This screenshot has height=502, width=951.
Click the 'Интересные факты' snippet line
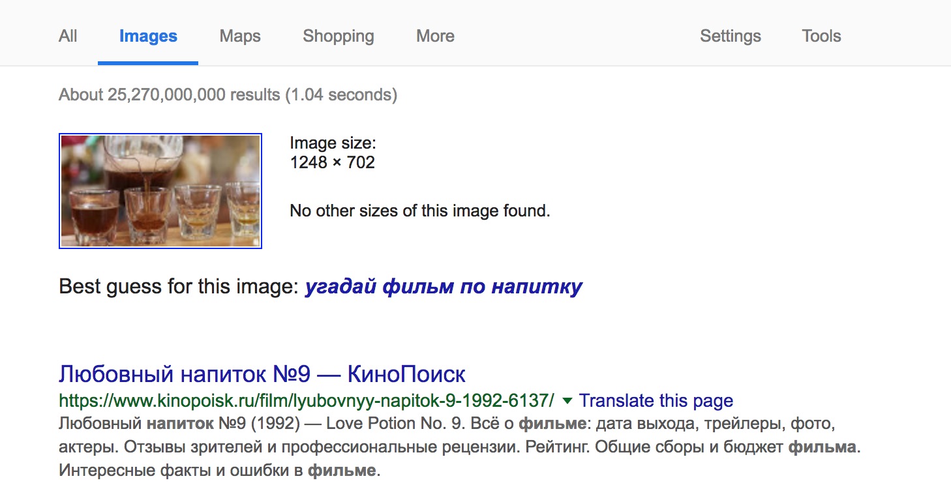pyautogui.click(x=219, y=471)
